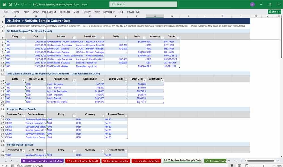Click the next sheet navigation arrow

[x=11, y=161]
